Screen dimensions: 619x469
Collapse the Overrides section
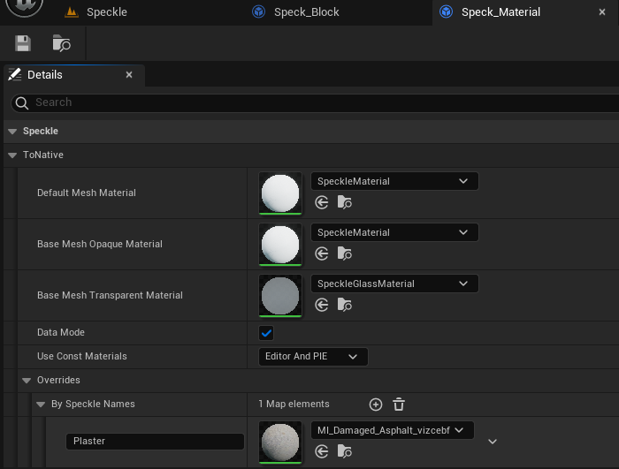(x=27, y=381)
